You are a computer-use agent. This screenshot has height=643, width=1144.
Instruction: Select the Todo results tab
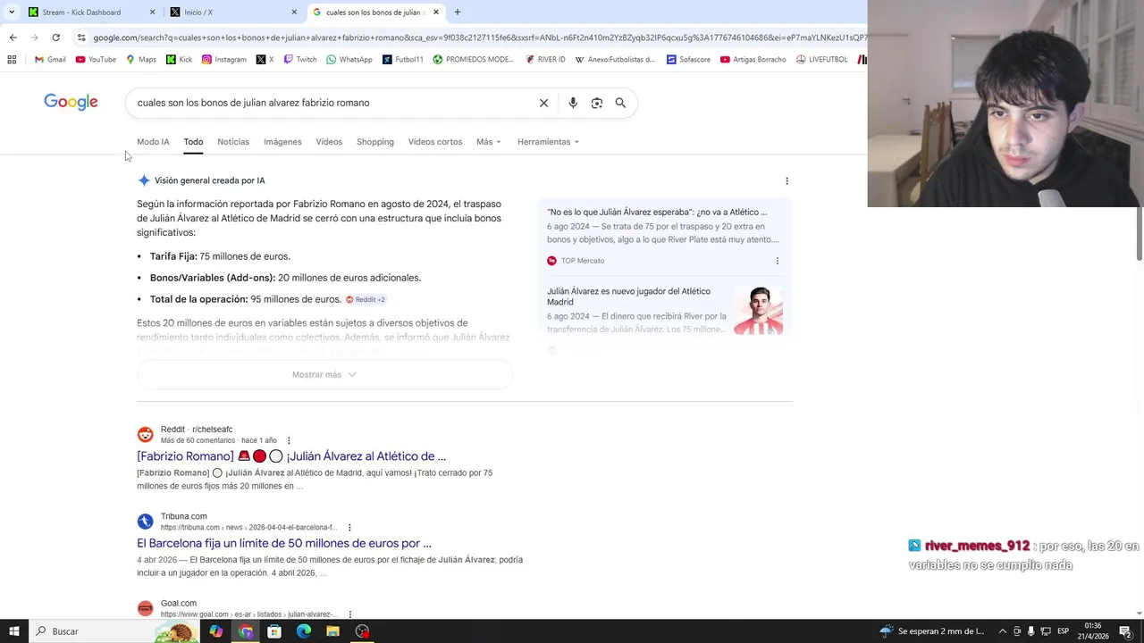pyautogui.click(x=193, y=142)
